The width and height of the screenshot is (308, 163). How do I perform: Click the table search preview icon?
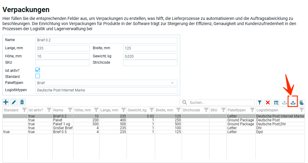click(x=276, y=103)
